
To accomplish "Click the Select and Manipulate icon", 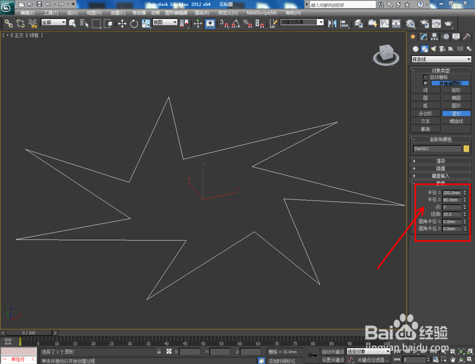I will coord(198,23).
